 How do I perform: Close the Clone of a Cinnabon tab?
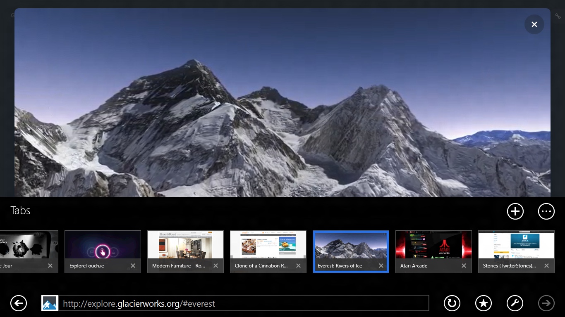[x=298, y=266]
